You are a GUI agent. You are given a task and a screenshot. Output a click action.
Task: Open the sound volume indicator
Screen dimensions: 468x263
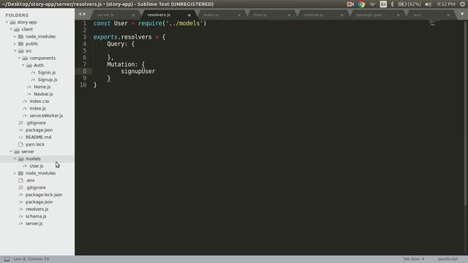(x=429, y=4)
